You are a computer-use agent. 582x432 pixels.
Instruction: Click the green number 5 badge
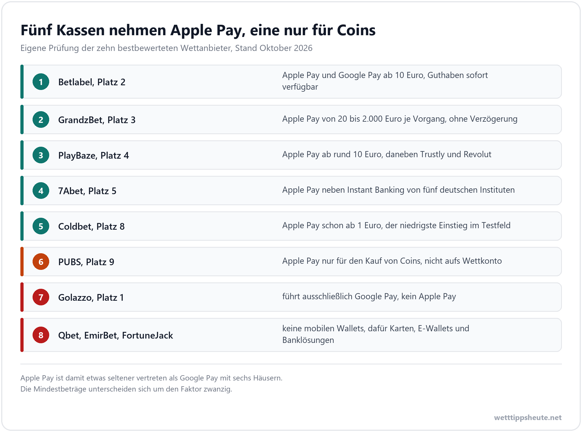(x=41, y=226)
